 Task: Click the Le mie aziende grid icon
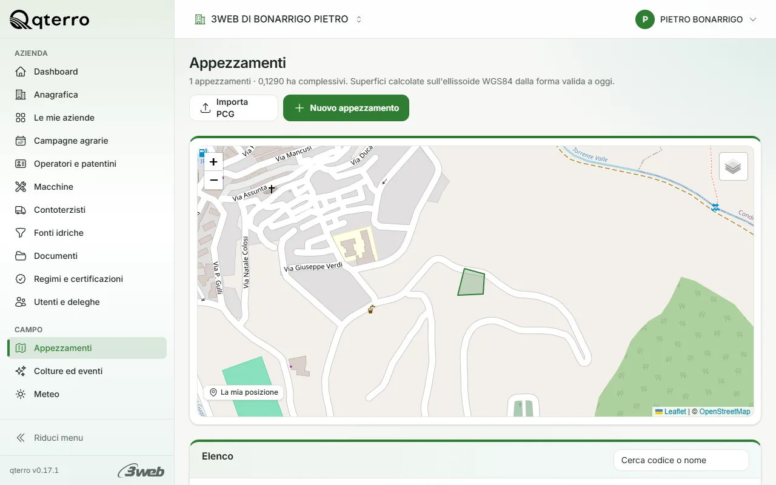pyautogui.click(x=21, y=118)
